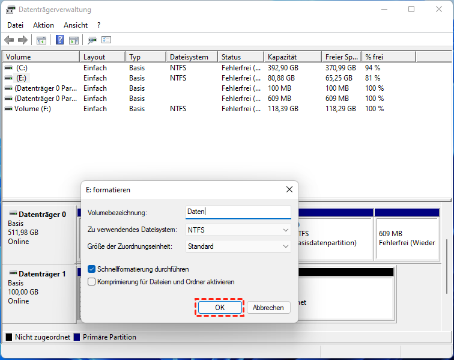Screen dimensions: 454x360
Task: Click the show/hide console tree icon
Action: 41,40
